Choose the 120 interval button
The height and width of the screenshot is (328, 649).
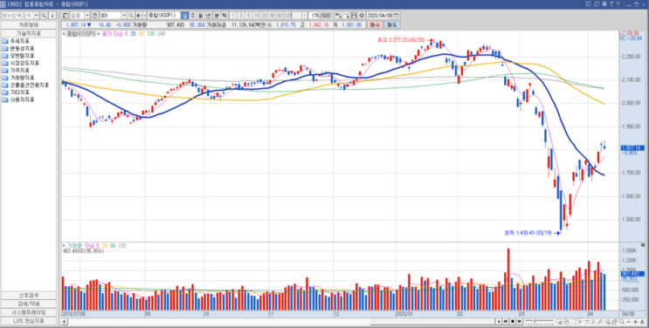point(287,16)
